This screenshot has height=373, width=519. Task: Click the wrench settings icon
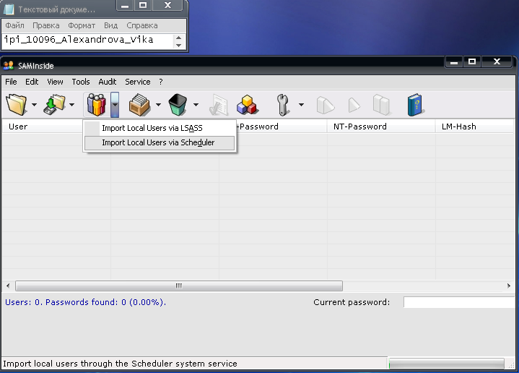tap(282, 105)
